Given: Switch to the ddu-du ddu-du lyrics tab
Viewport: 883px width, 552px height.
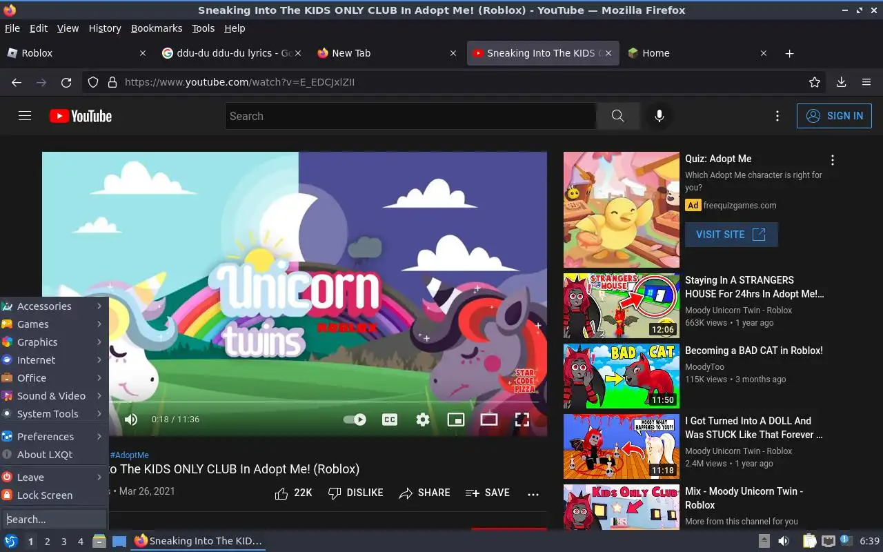Looking at the screenshot, I should point(231,53).
